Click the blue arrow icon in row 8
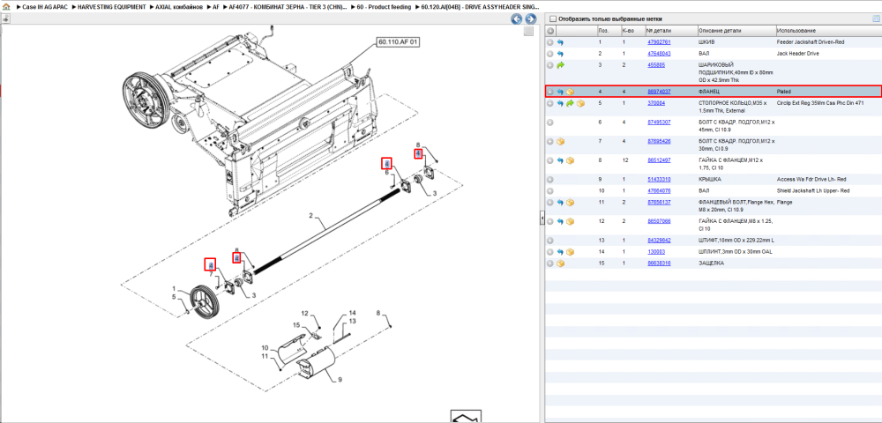This screenshot has height=423, width=882. coord(560,160)
